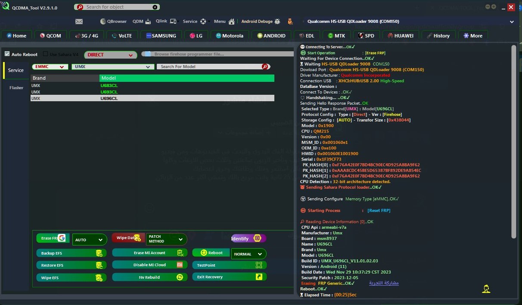The height and width of the screenshot is (305, 522).
Task: Open the VoLTE tab
Action: pyautogui.click(x=122, y=36)
